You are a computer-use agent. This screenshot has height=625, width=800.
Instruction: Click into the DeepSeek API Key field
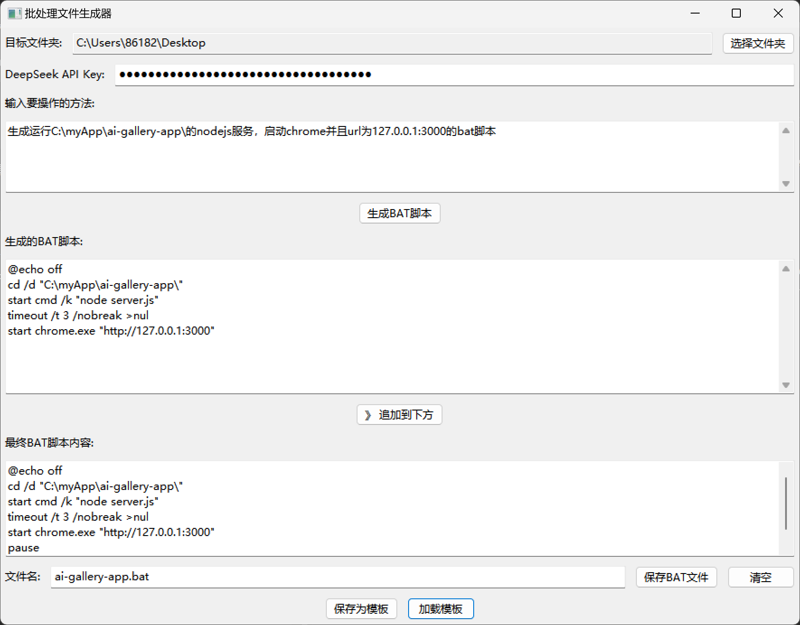[x=454, y=75]
